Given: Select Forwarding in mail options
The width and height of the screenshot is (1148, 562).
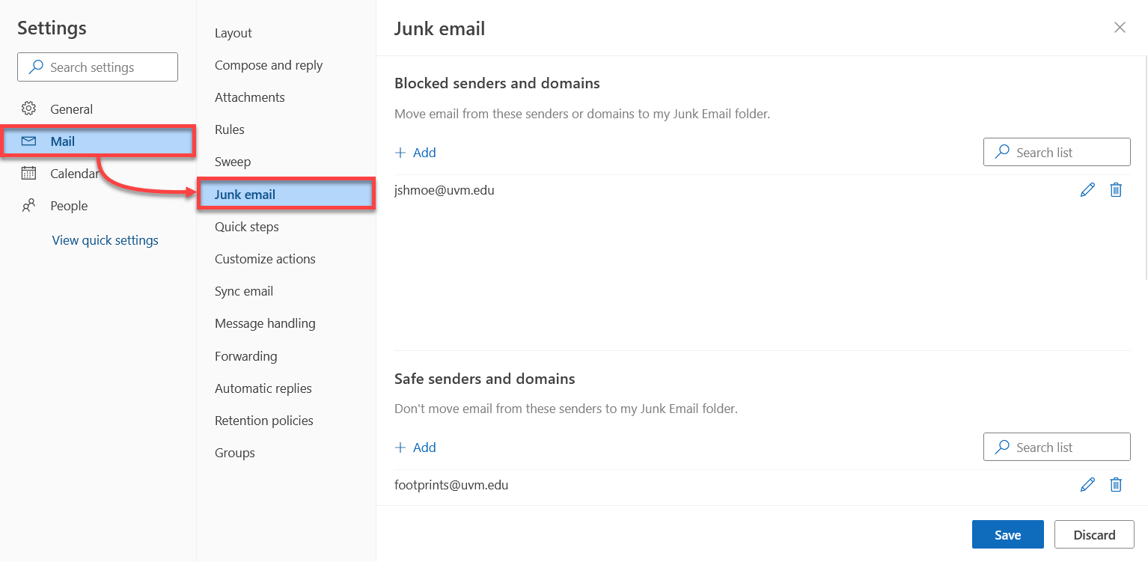Looking at the screenshot, I should tap(245, 356).
